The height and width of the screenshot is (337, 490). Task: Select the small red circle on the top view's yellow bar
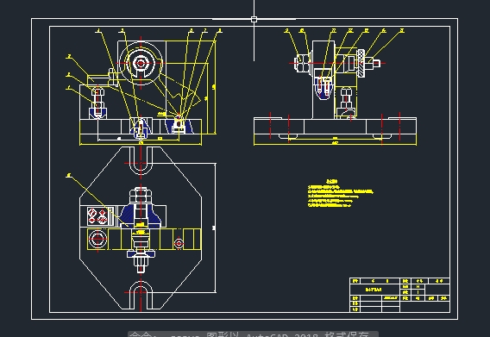point(179,243)
